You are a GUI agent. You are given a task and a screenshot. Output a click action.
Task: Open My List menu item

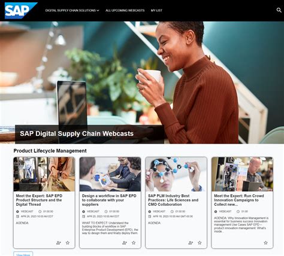[x=156, y=10]
